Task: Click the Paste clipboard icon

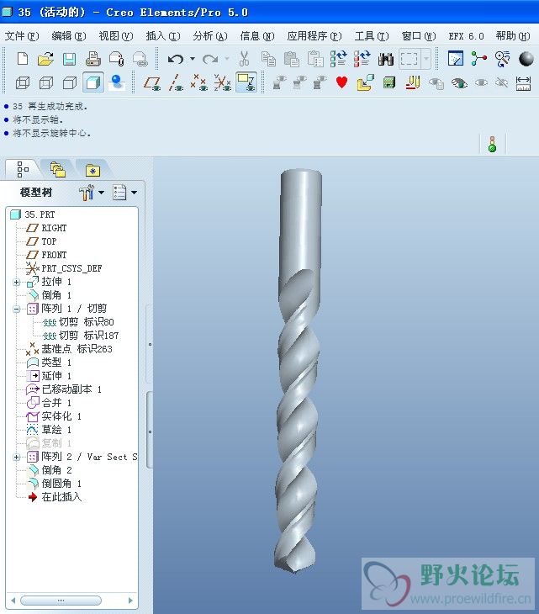Action: tap(292, 59)
